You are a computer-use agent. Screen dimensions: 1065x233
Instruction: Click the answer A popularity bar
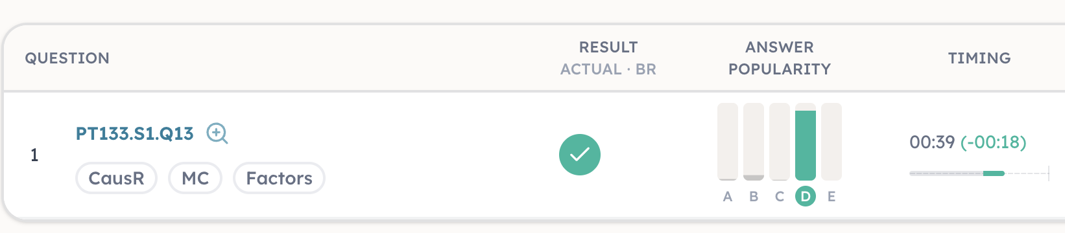728,142
